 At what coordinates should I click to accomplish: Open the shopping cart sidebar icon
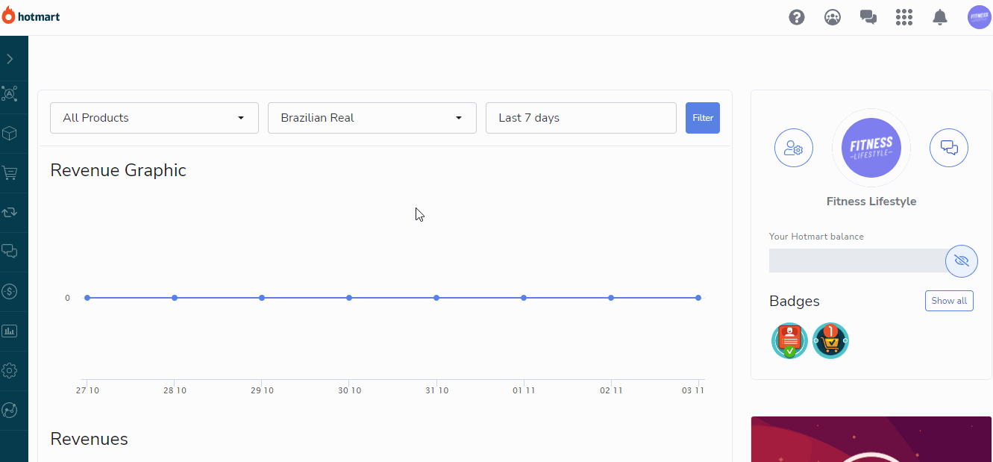10,173
